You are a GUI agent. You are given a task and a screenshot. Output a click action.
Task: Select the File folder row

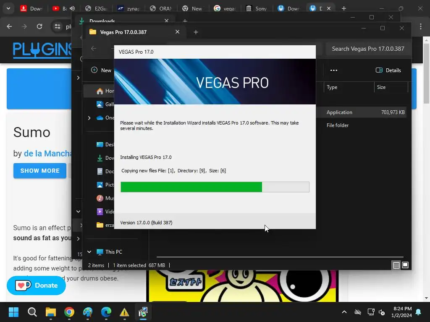(361, 125)
